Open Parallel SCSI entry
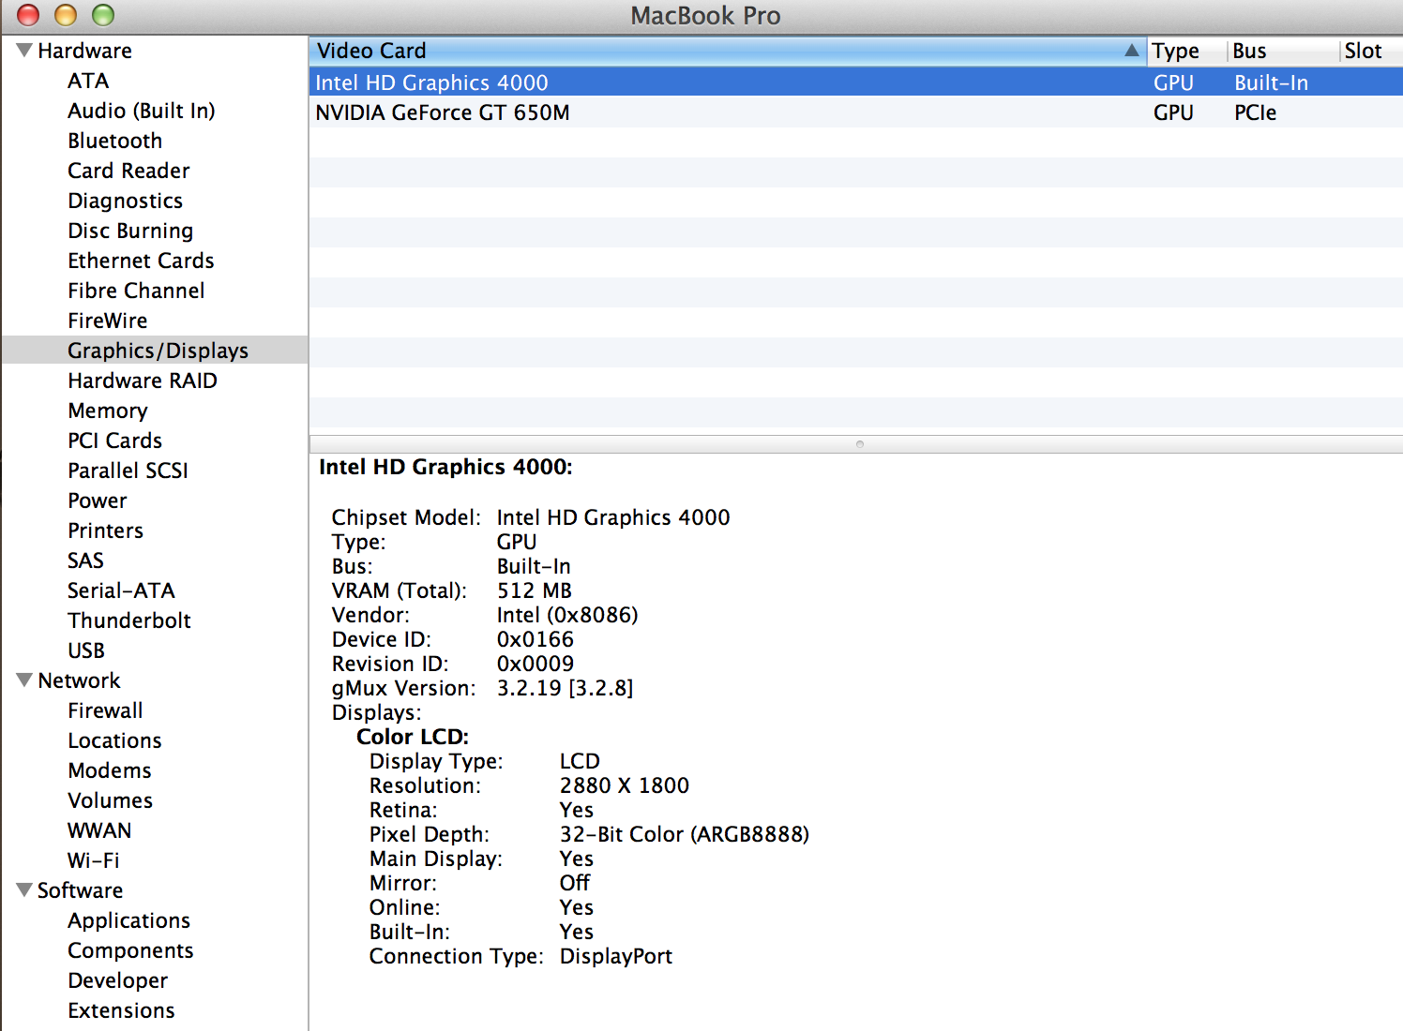 128,471
